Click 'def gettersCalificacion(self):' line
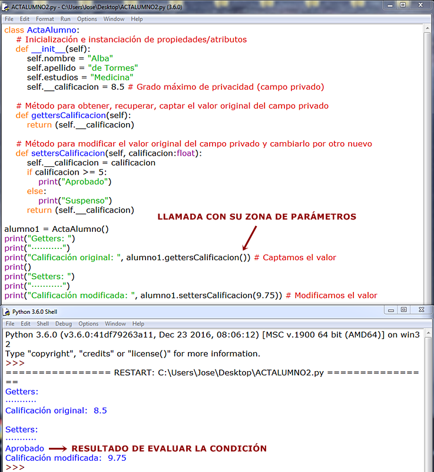Viewport: 434px width, 472px height. [73, 115]
